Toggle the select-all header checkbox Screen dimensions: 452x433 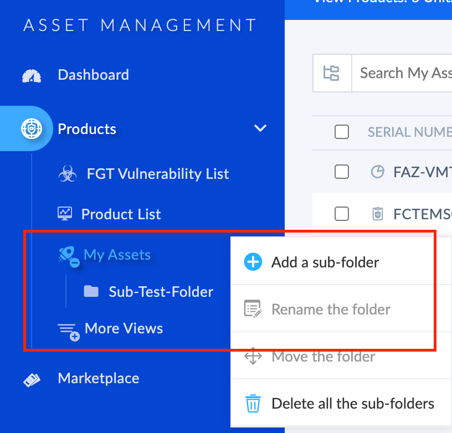pyautogui.click(x=342, y=132)
